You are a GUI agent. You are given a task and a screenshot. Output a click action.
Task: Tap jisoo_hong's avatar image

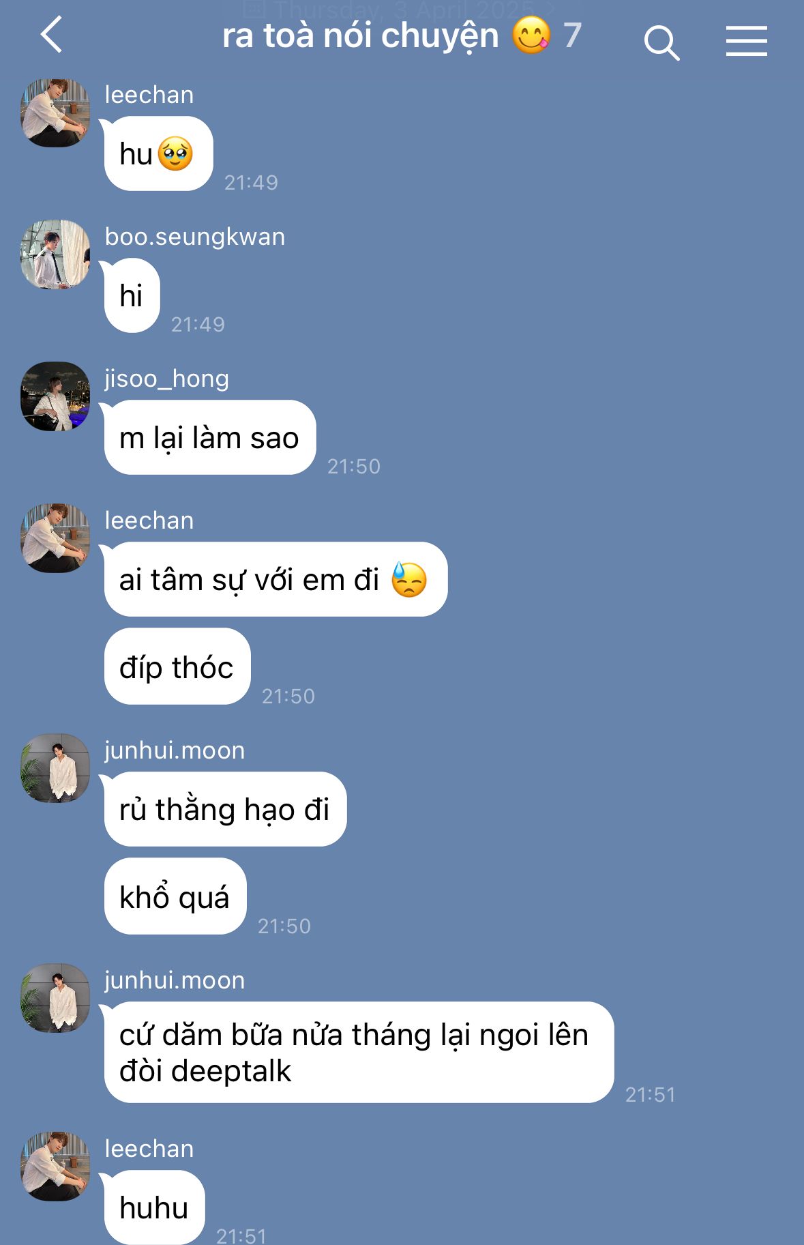tap(55, 396)
